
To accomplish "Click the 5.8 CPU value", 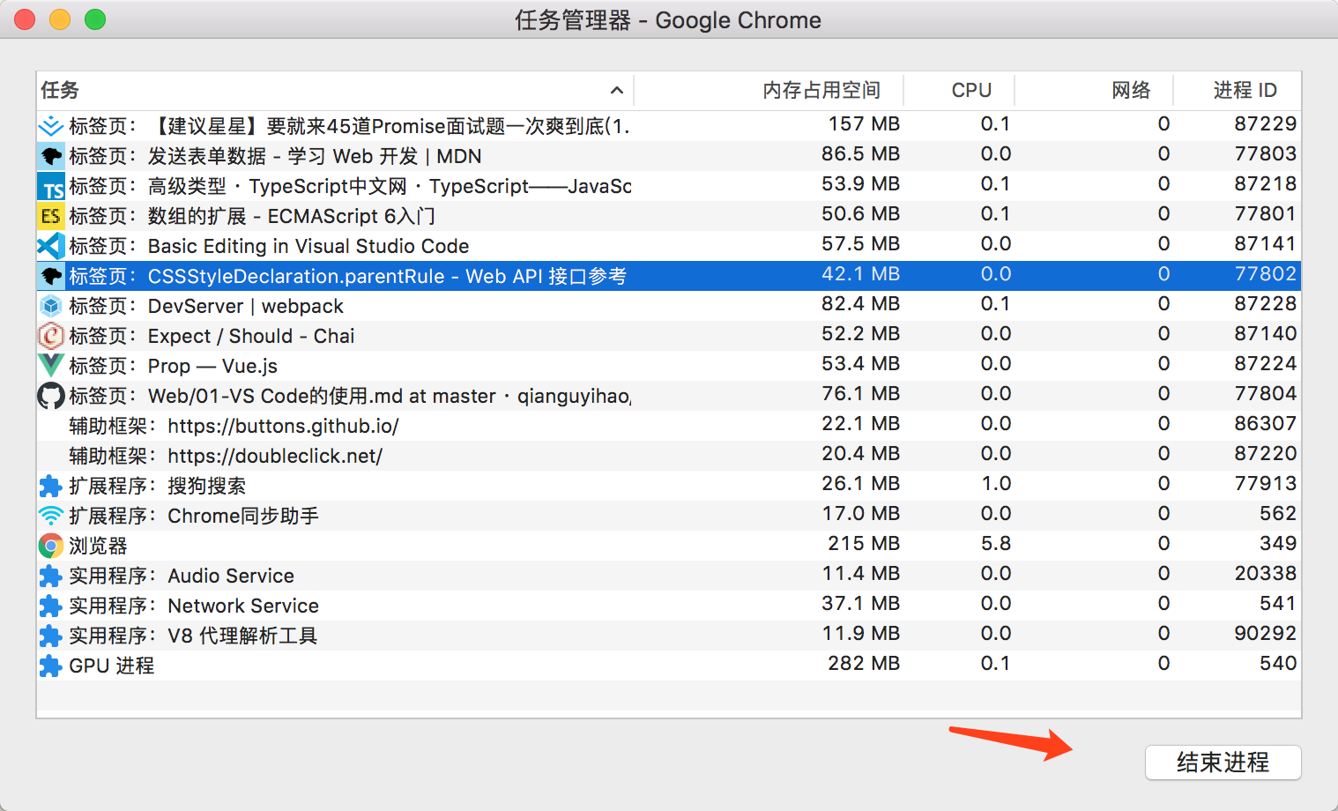I will 996,543.
